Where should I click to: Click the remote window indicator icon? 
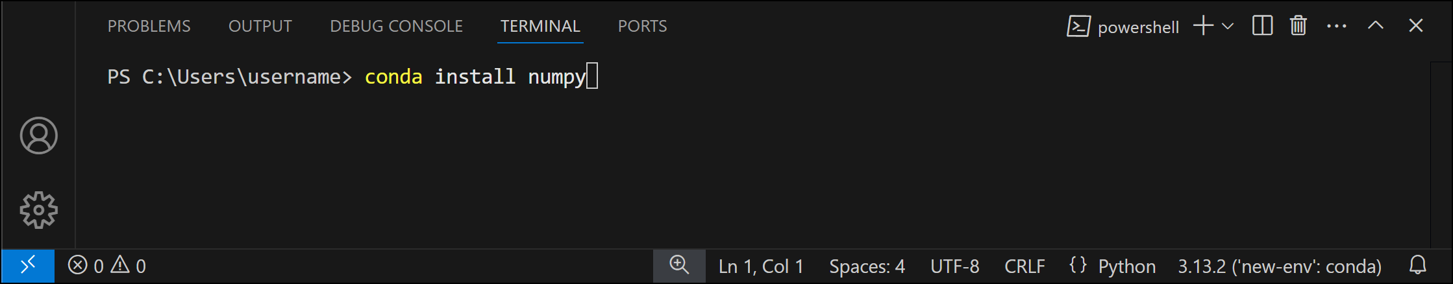pyautogui.click(x=28, y=266)
